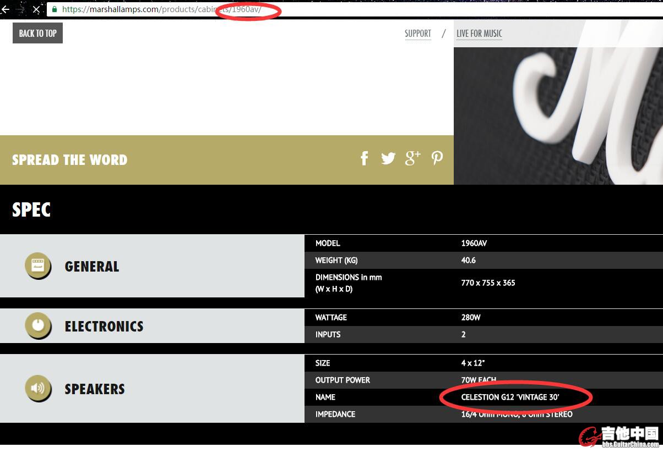
Task: Click the browser back arrow
Action: click(5, 9)
